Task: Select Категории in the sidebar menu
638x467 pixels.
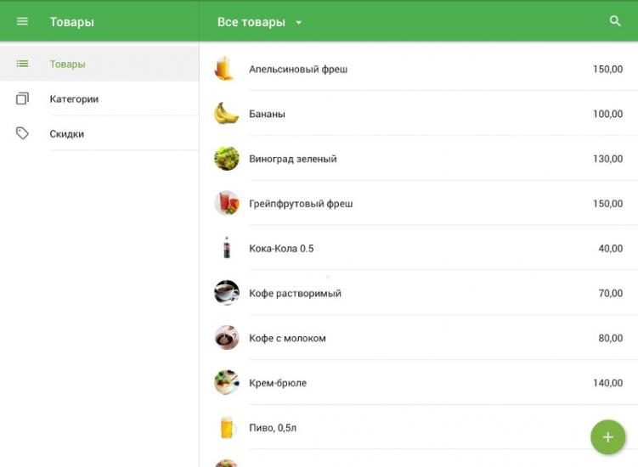Action: coord(99,98)
